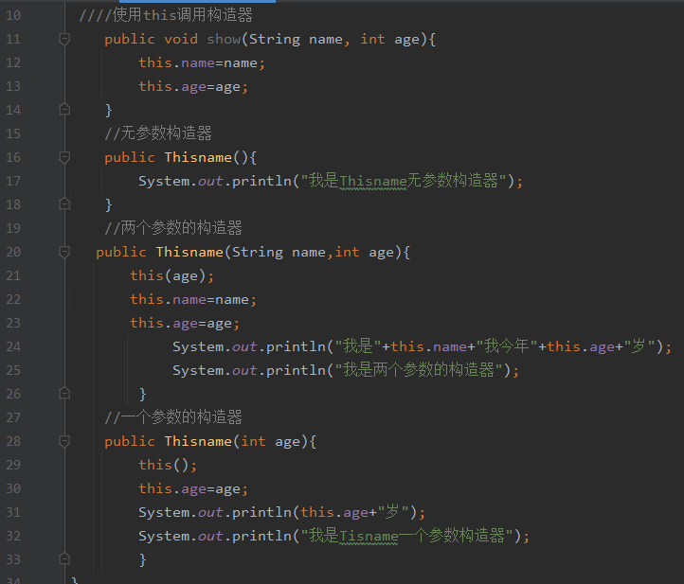
Task: Click the fold end marker on line 26
Action: click(x=64, y=393)
